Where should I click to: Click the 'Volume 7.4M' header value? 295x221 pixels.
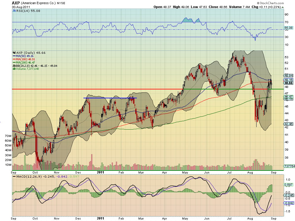coord(239,7)
